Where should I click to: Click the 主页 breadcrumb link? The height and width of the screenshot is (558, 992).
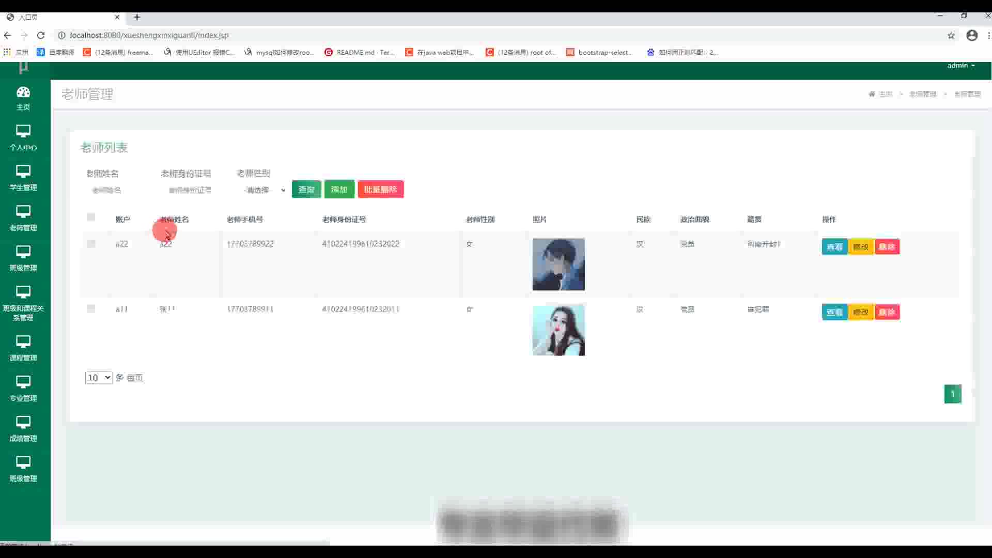click(885, 94)
